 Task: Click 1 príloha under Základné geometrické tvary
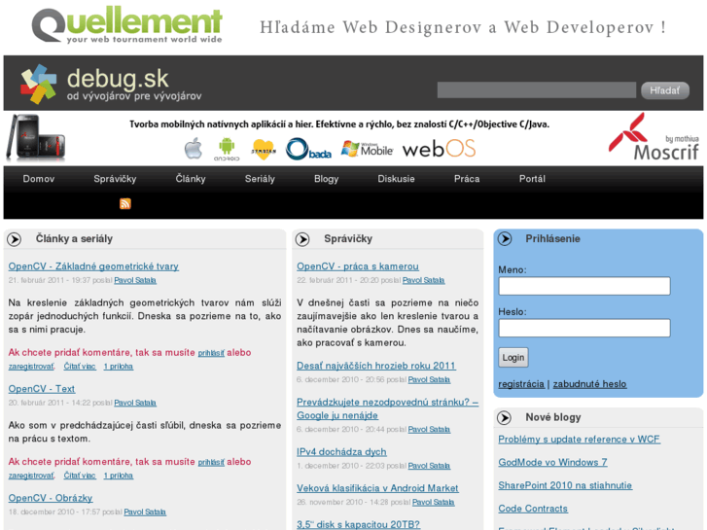point(118,367)
